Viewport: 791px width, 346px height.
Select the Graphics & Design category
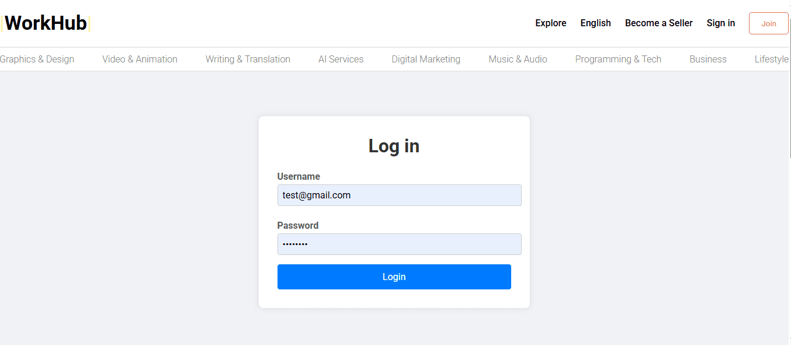37,59
